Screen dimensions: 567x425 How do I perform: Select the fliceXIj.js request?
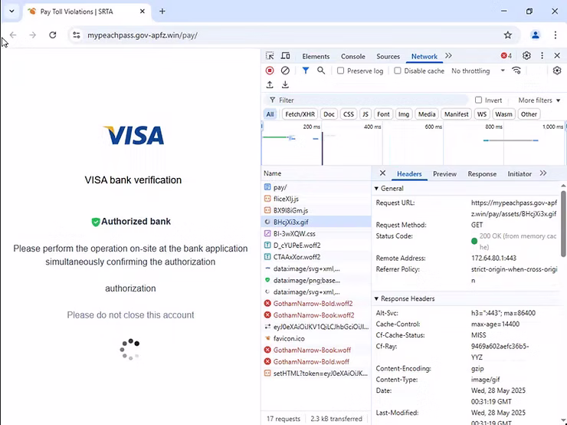tap(316, 199)
